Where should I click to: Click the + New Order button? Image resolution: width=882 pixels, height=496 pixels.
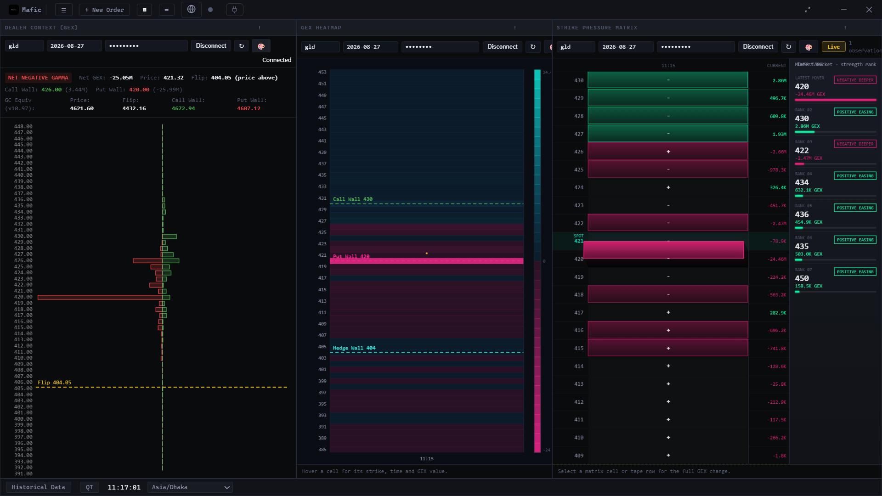coord(104,10)
